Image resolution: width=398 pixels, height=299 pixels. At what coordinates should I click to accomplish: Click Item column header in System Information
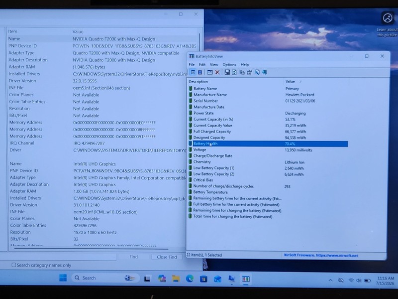pos(39,31)
